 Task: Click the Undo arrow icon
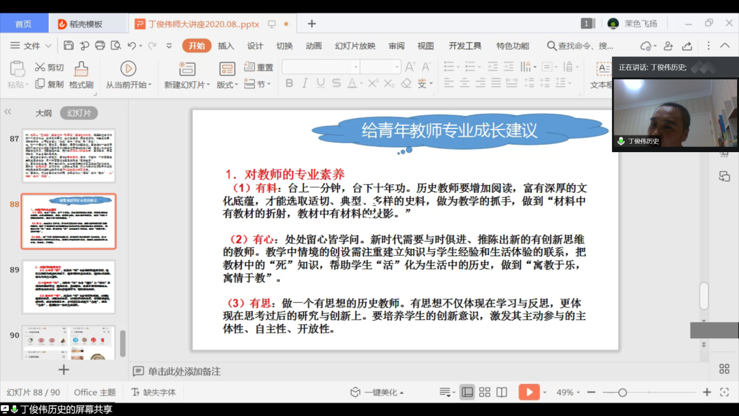point(132,46)
